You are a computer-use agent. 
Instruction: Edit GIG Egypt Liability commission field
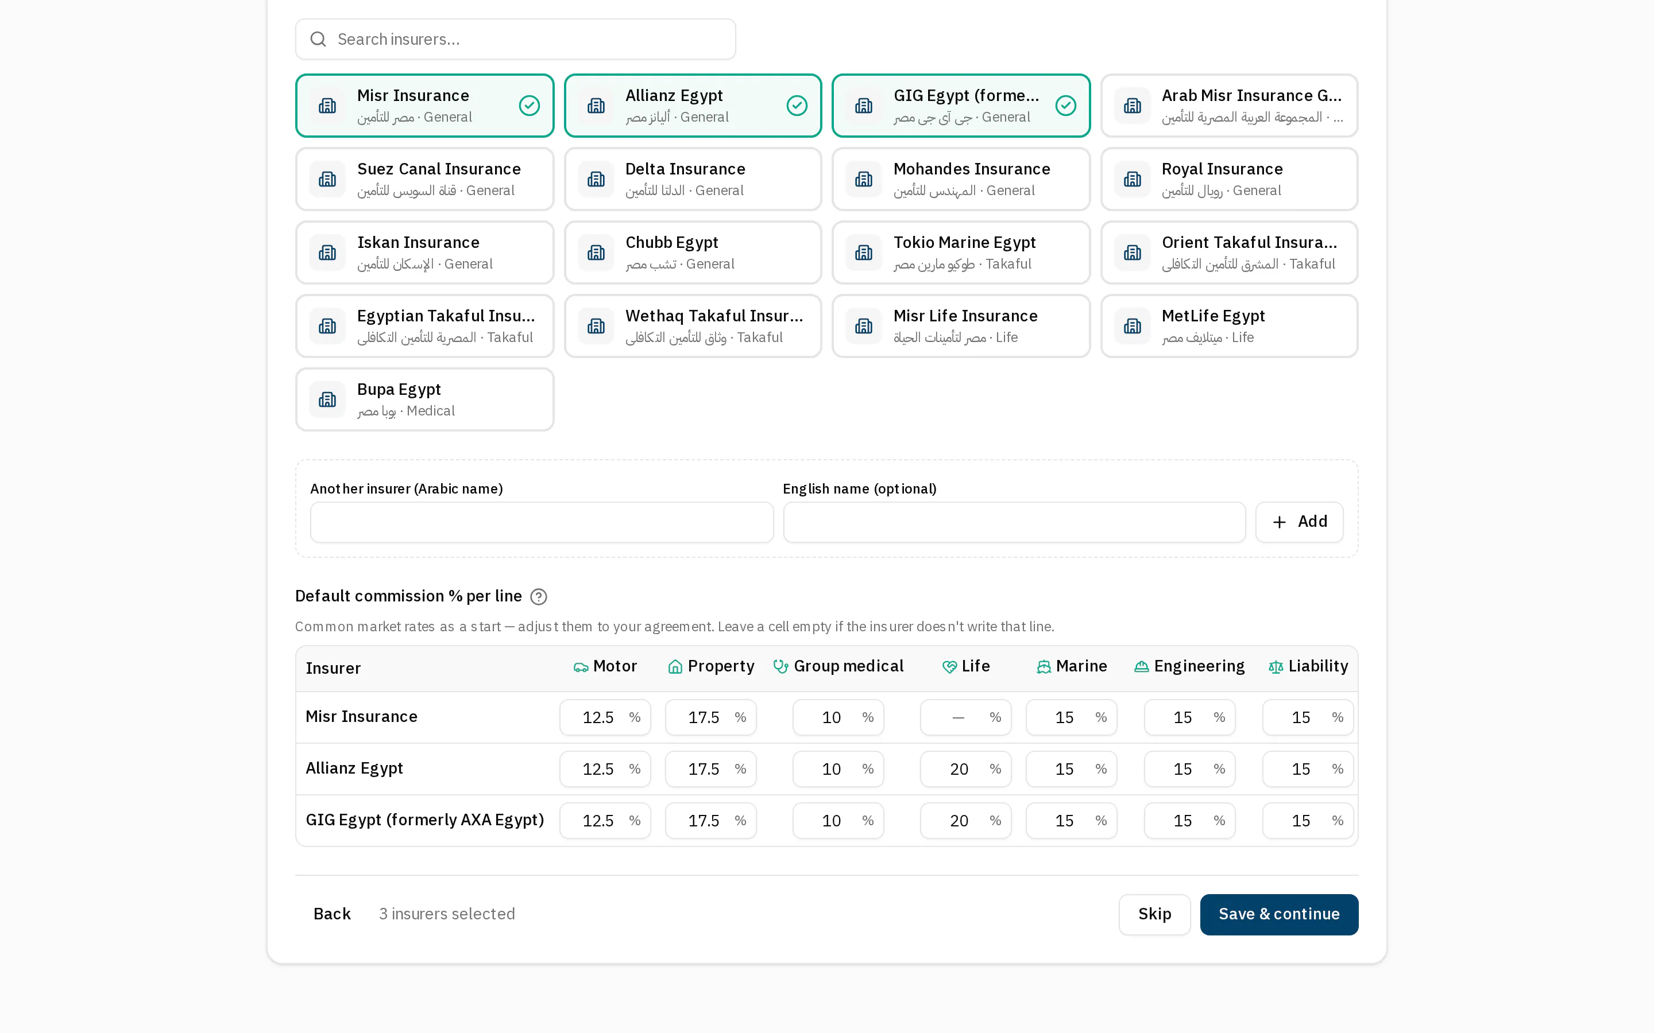[1308, 821]
